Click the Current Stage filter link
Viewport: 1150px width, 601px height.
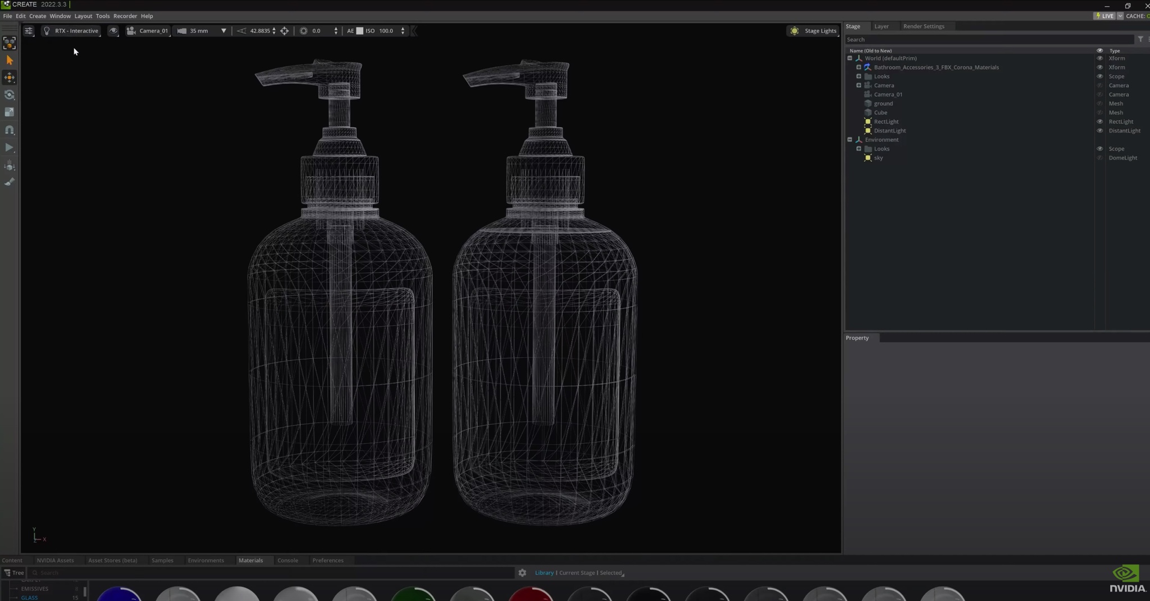[577, 573]
